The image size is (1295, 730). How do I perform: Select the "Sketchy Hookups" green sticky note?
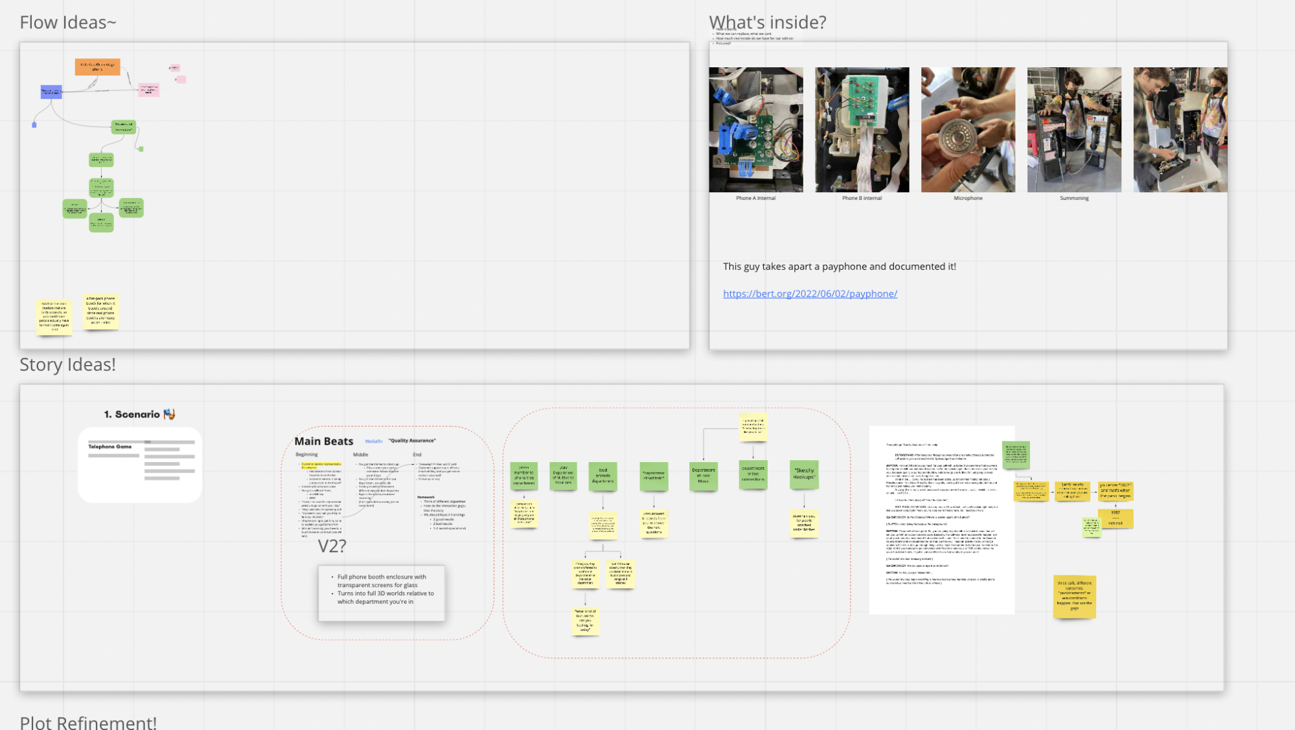pos(804,474)
